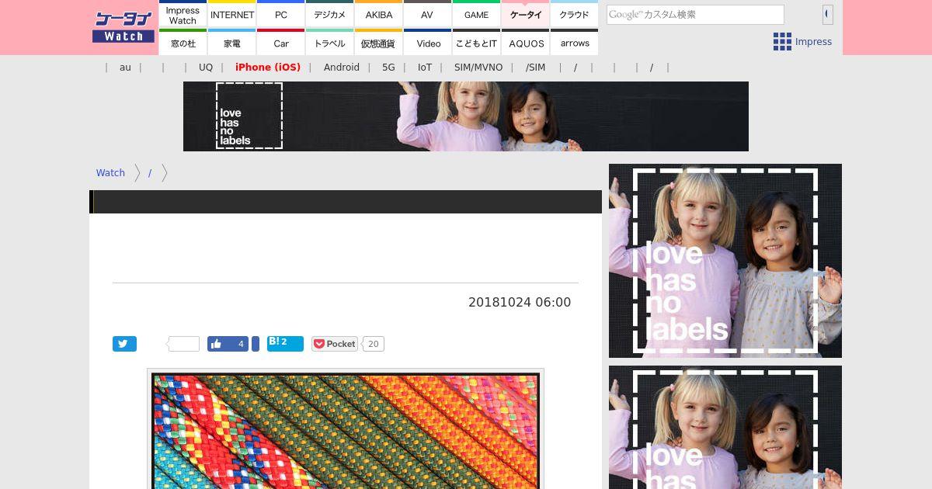Viewport: 932px width, 489px height.
Task: Select the トラベル Watch tab
Action: click(x=330, y=43)
